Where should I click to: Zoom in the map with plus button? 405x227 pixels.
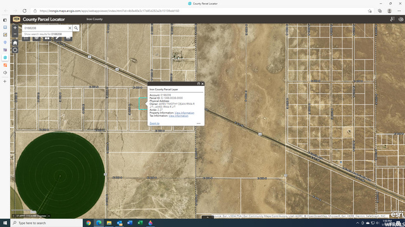click(15, 28)
